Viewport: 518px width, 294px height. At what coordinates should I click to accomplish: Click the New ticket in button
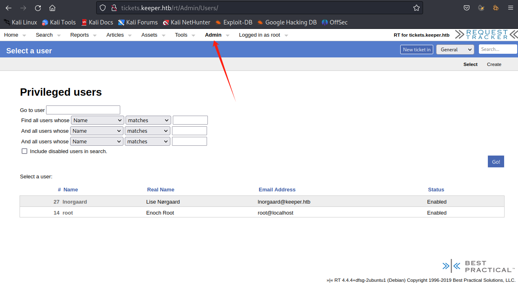click(417, 49)
